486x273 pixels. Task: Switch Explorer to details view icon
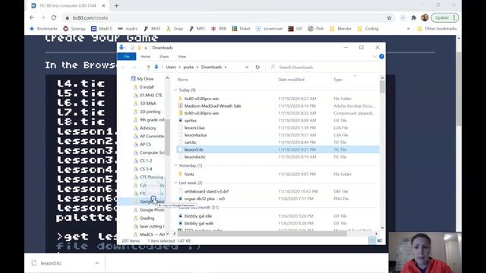pyautogui.click(x=372, y=240)
